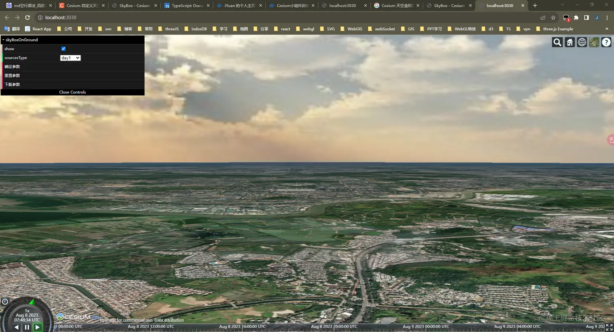Image resolution: width=614 pixels, height=332 pixels.
Task: Pause the animation clock
Action: coord(27,327)
